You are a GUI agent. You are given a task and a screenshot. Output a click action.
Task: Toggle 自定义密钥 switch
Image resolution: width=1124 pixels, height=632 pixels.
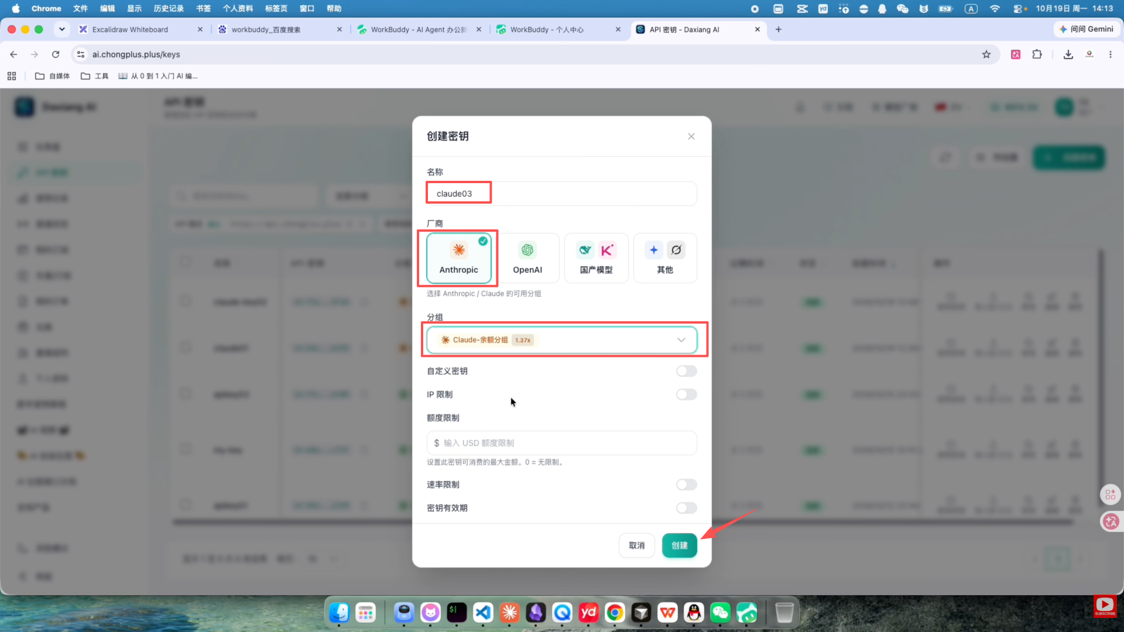[x=686, y=371]
